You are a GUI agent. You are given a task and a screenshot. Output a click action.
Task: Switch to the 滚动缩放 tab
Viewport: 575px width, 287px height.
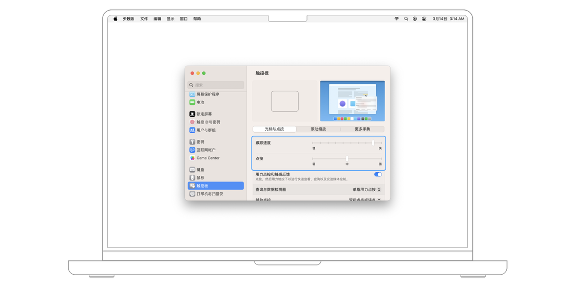click(318, 129)
